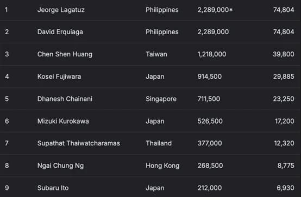Select the Thailand country cell
Viewport: 301px width, 197px height.
click(159, 143)
